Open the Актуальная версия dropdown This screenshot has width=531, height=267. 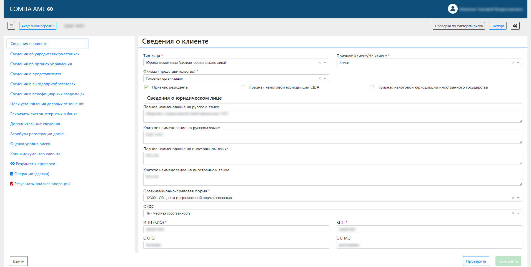[38, 26]
